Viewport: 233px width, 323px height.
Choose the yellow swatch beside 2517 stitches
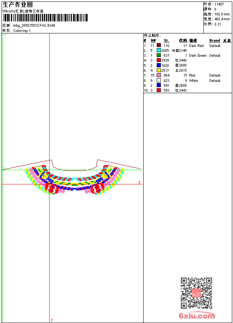tap(159, 70)
